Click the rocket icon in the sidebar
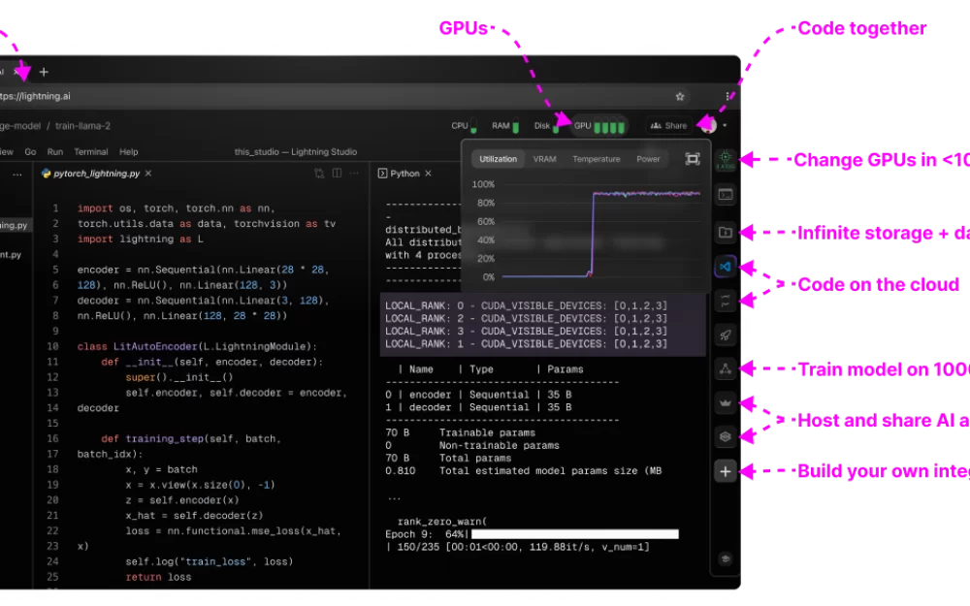The image size is (970, 606). coord(725,335)
